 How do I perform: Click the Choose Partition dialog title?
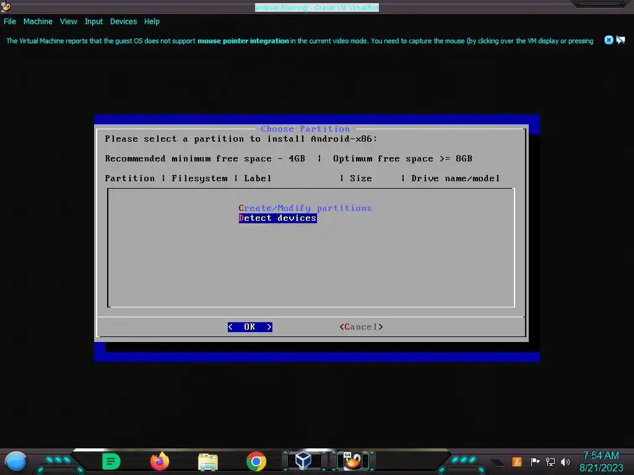pyautogui.click(x=305, y=129)
